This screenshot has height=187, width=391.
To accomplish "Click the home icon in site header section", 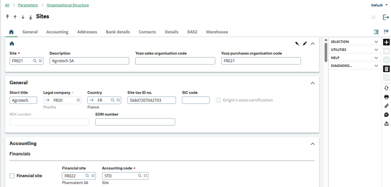I will click(x=11, y=44).
